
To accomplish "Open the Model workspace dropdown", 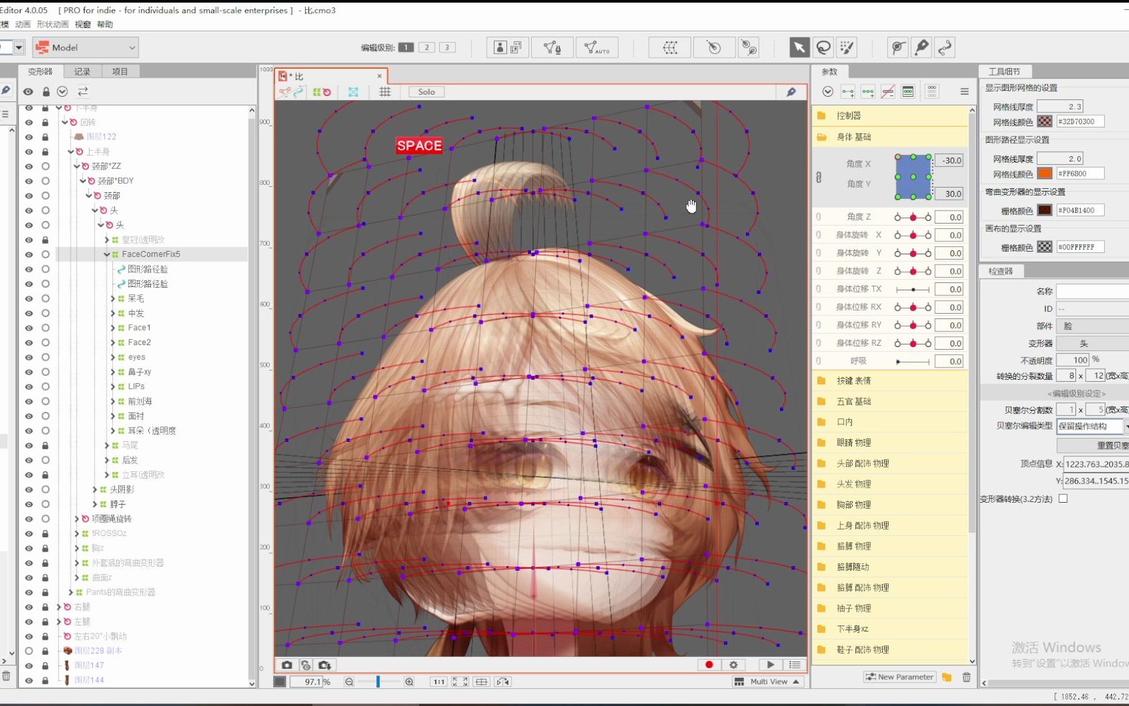I will pos(86,47).
